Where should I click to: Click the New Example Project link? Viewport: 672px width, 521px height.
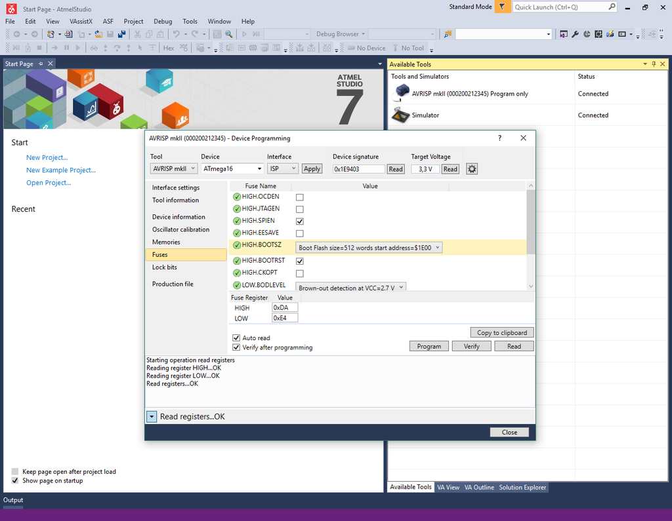[61, 170]
